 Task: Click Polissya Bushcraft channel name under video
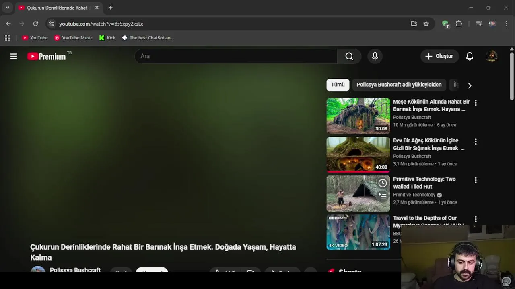(75, 270)
